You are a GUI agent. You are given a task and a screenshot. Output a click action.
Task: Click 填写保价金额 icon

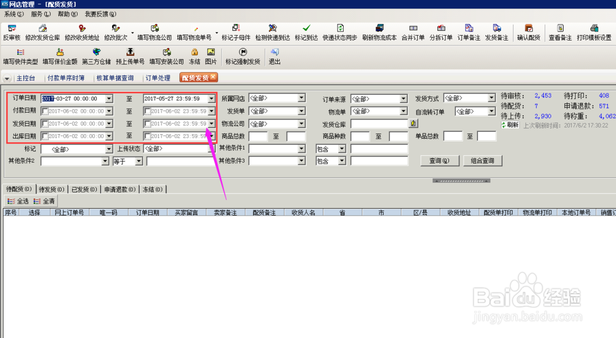tap(60, 57)
